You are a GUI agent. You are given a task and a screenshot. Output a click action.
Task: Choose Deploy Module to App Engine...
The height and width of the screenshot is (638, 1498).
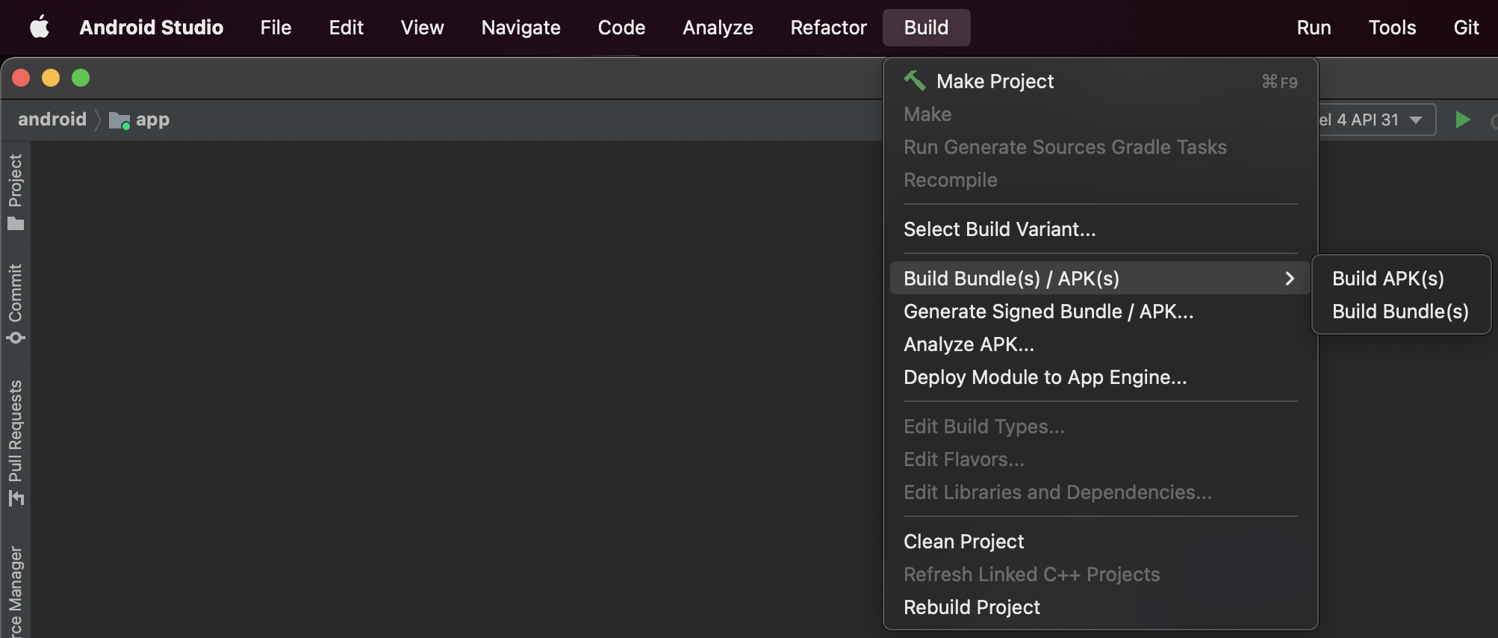[x=1101, y=377]
